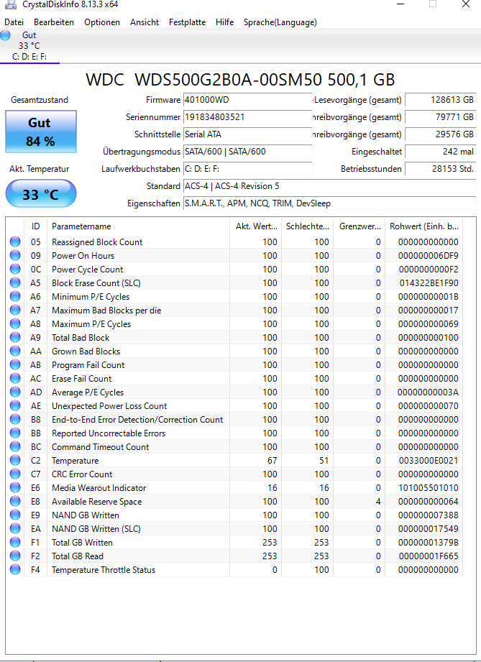Click the Schnittstelle field Serial ATA

(x=247, y=134)
